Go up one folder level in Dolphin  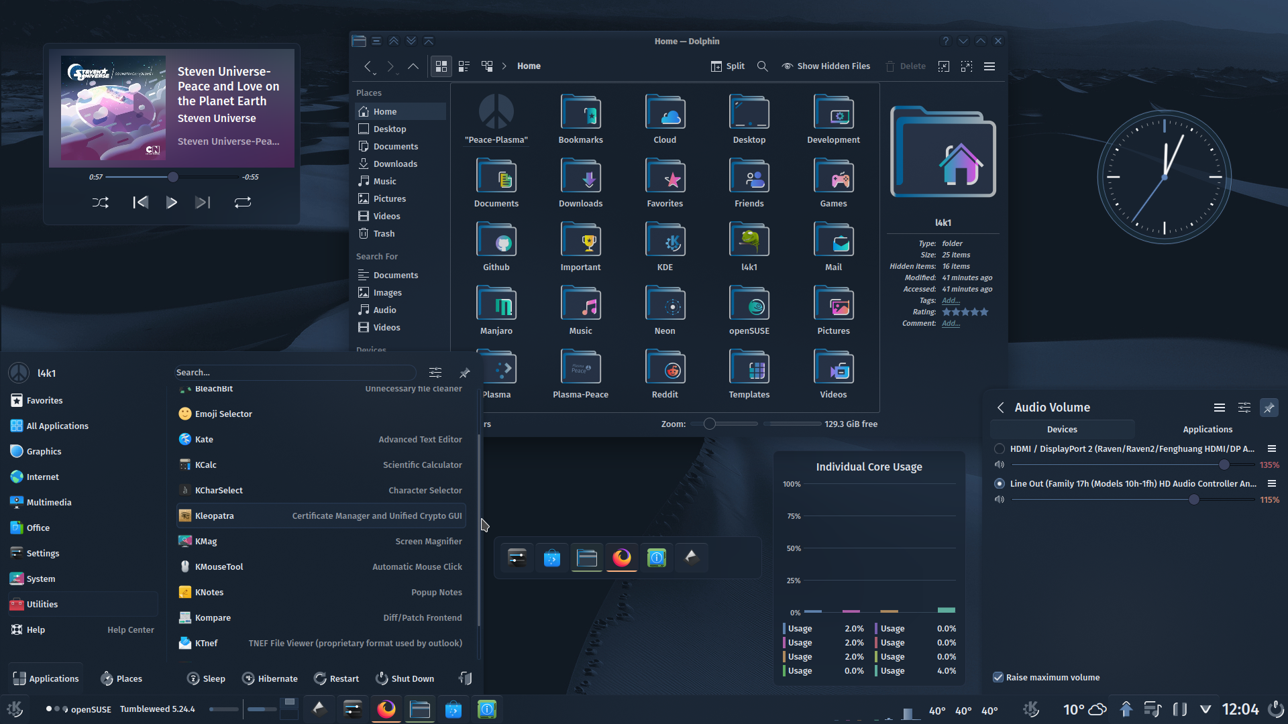[413, 66]
